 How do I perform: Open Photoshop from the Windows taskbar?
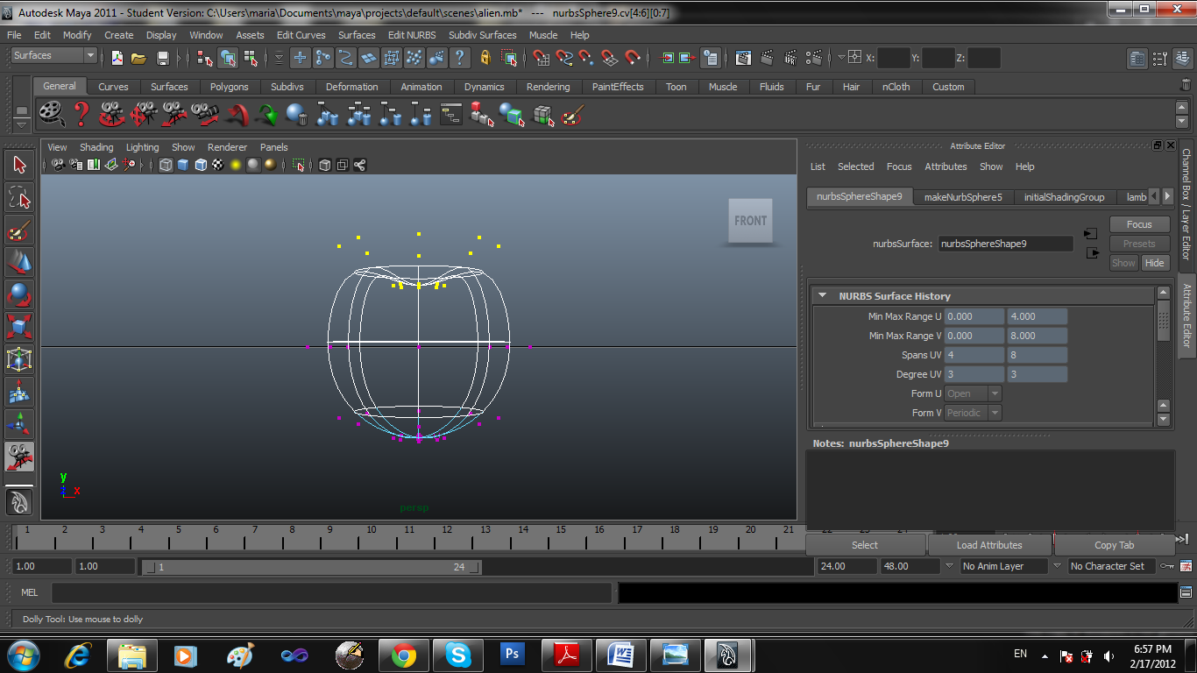(x=512, y=655)
